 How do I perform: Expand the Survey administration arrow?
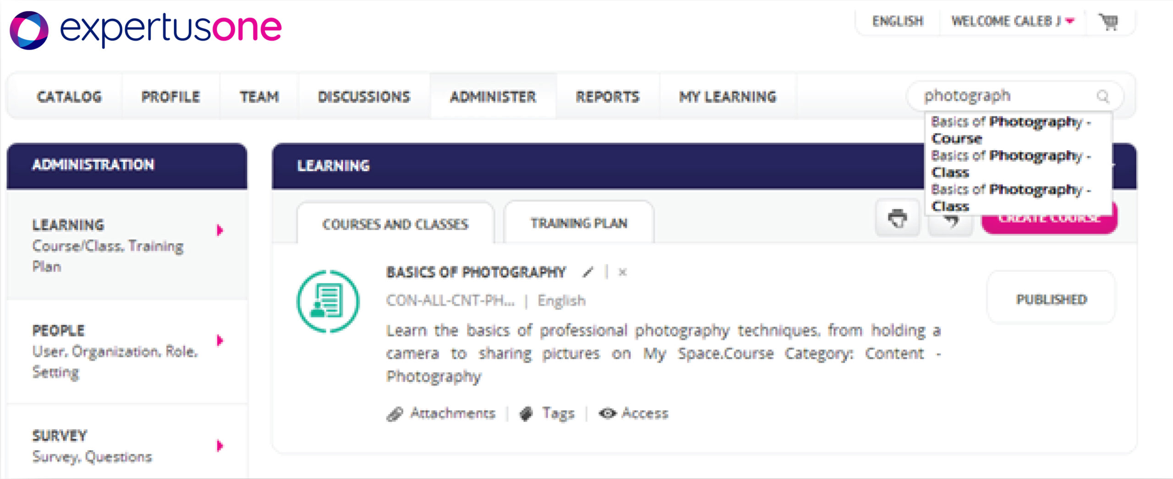(x=220, y=446)
